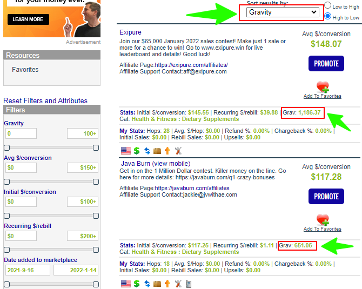Click the US flag icon under Java Burn
The image size is (362, 289).
coord(126,284)
